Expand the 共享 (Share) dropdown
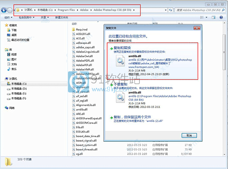Screen dimensions: 228x169 pyautogui.click(x=45, y=17)
